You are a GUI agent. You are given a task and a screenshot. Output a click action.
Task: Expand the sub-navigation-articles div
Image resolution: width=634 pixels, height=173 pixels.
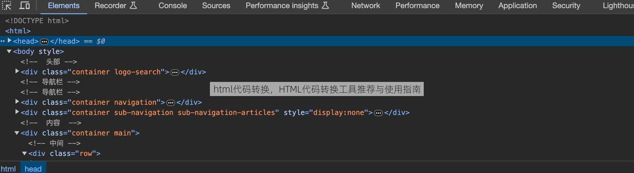[17, 112]
